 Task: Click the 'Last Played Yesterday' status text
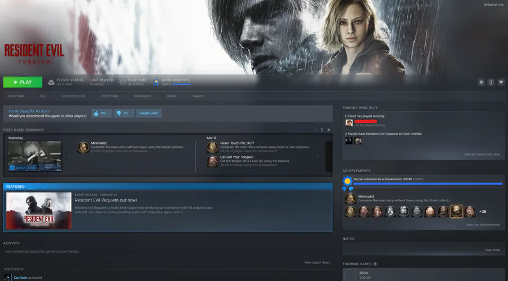pos(102,82)
